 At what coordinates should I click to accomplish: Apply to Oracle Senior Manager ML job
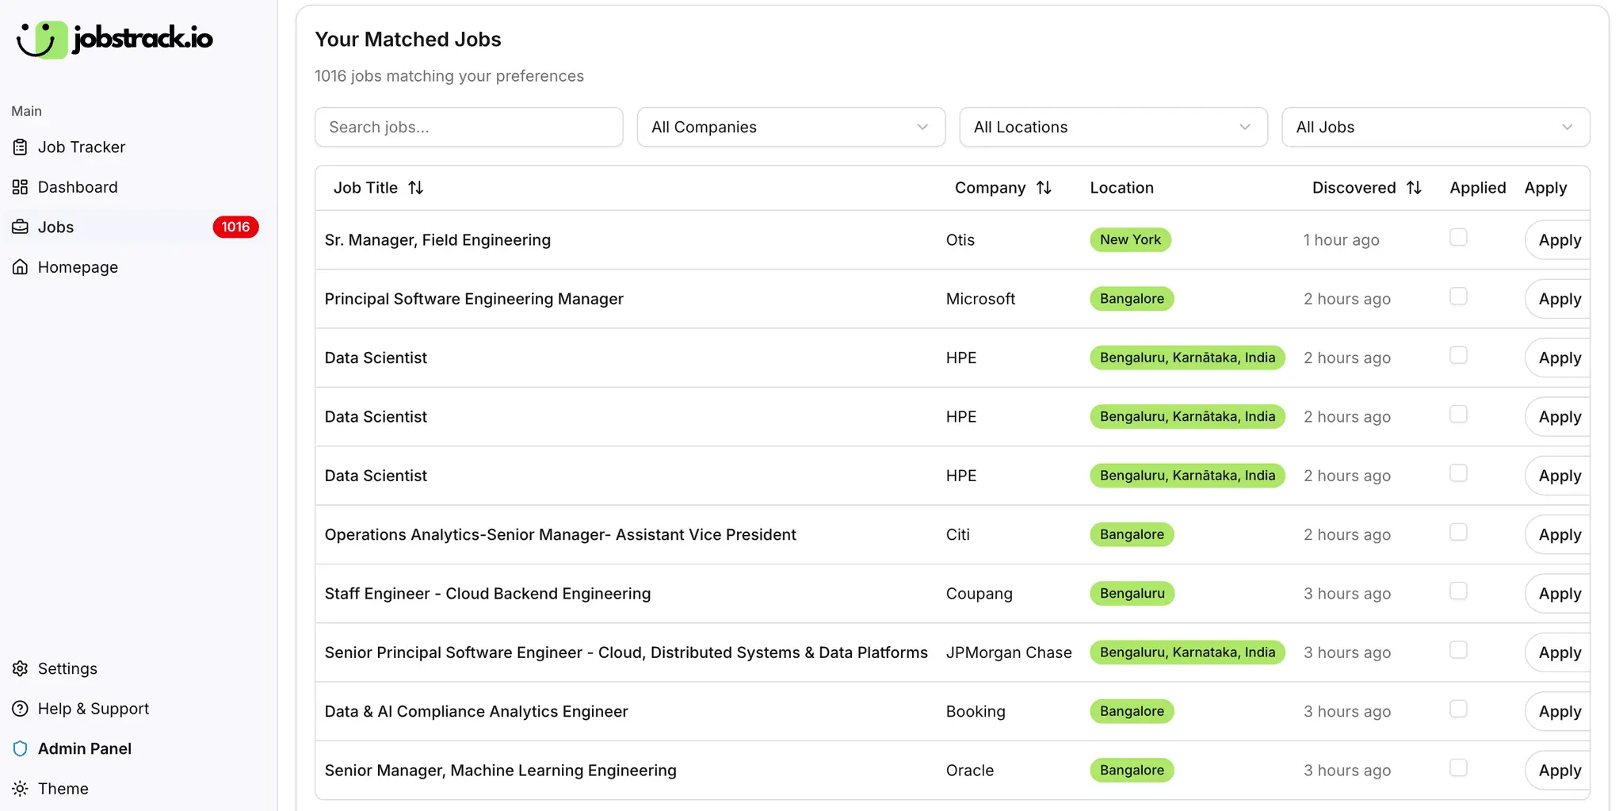coord(1559,771)
